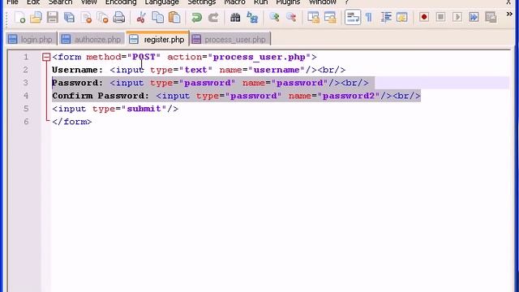
Task: Open the Language menu
Action: point(162,2)
